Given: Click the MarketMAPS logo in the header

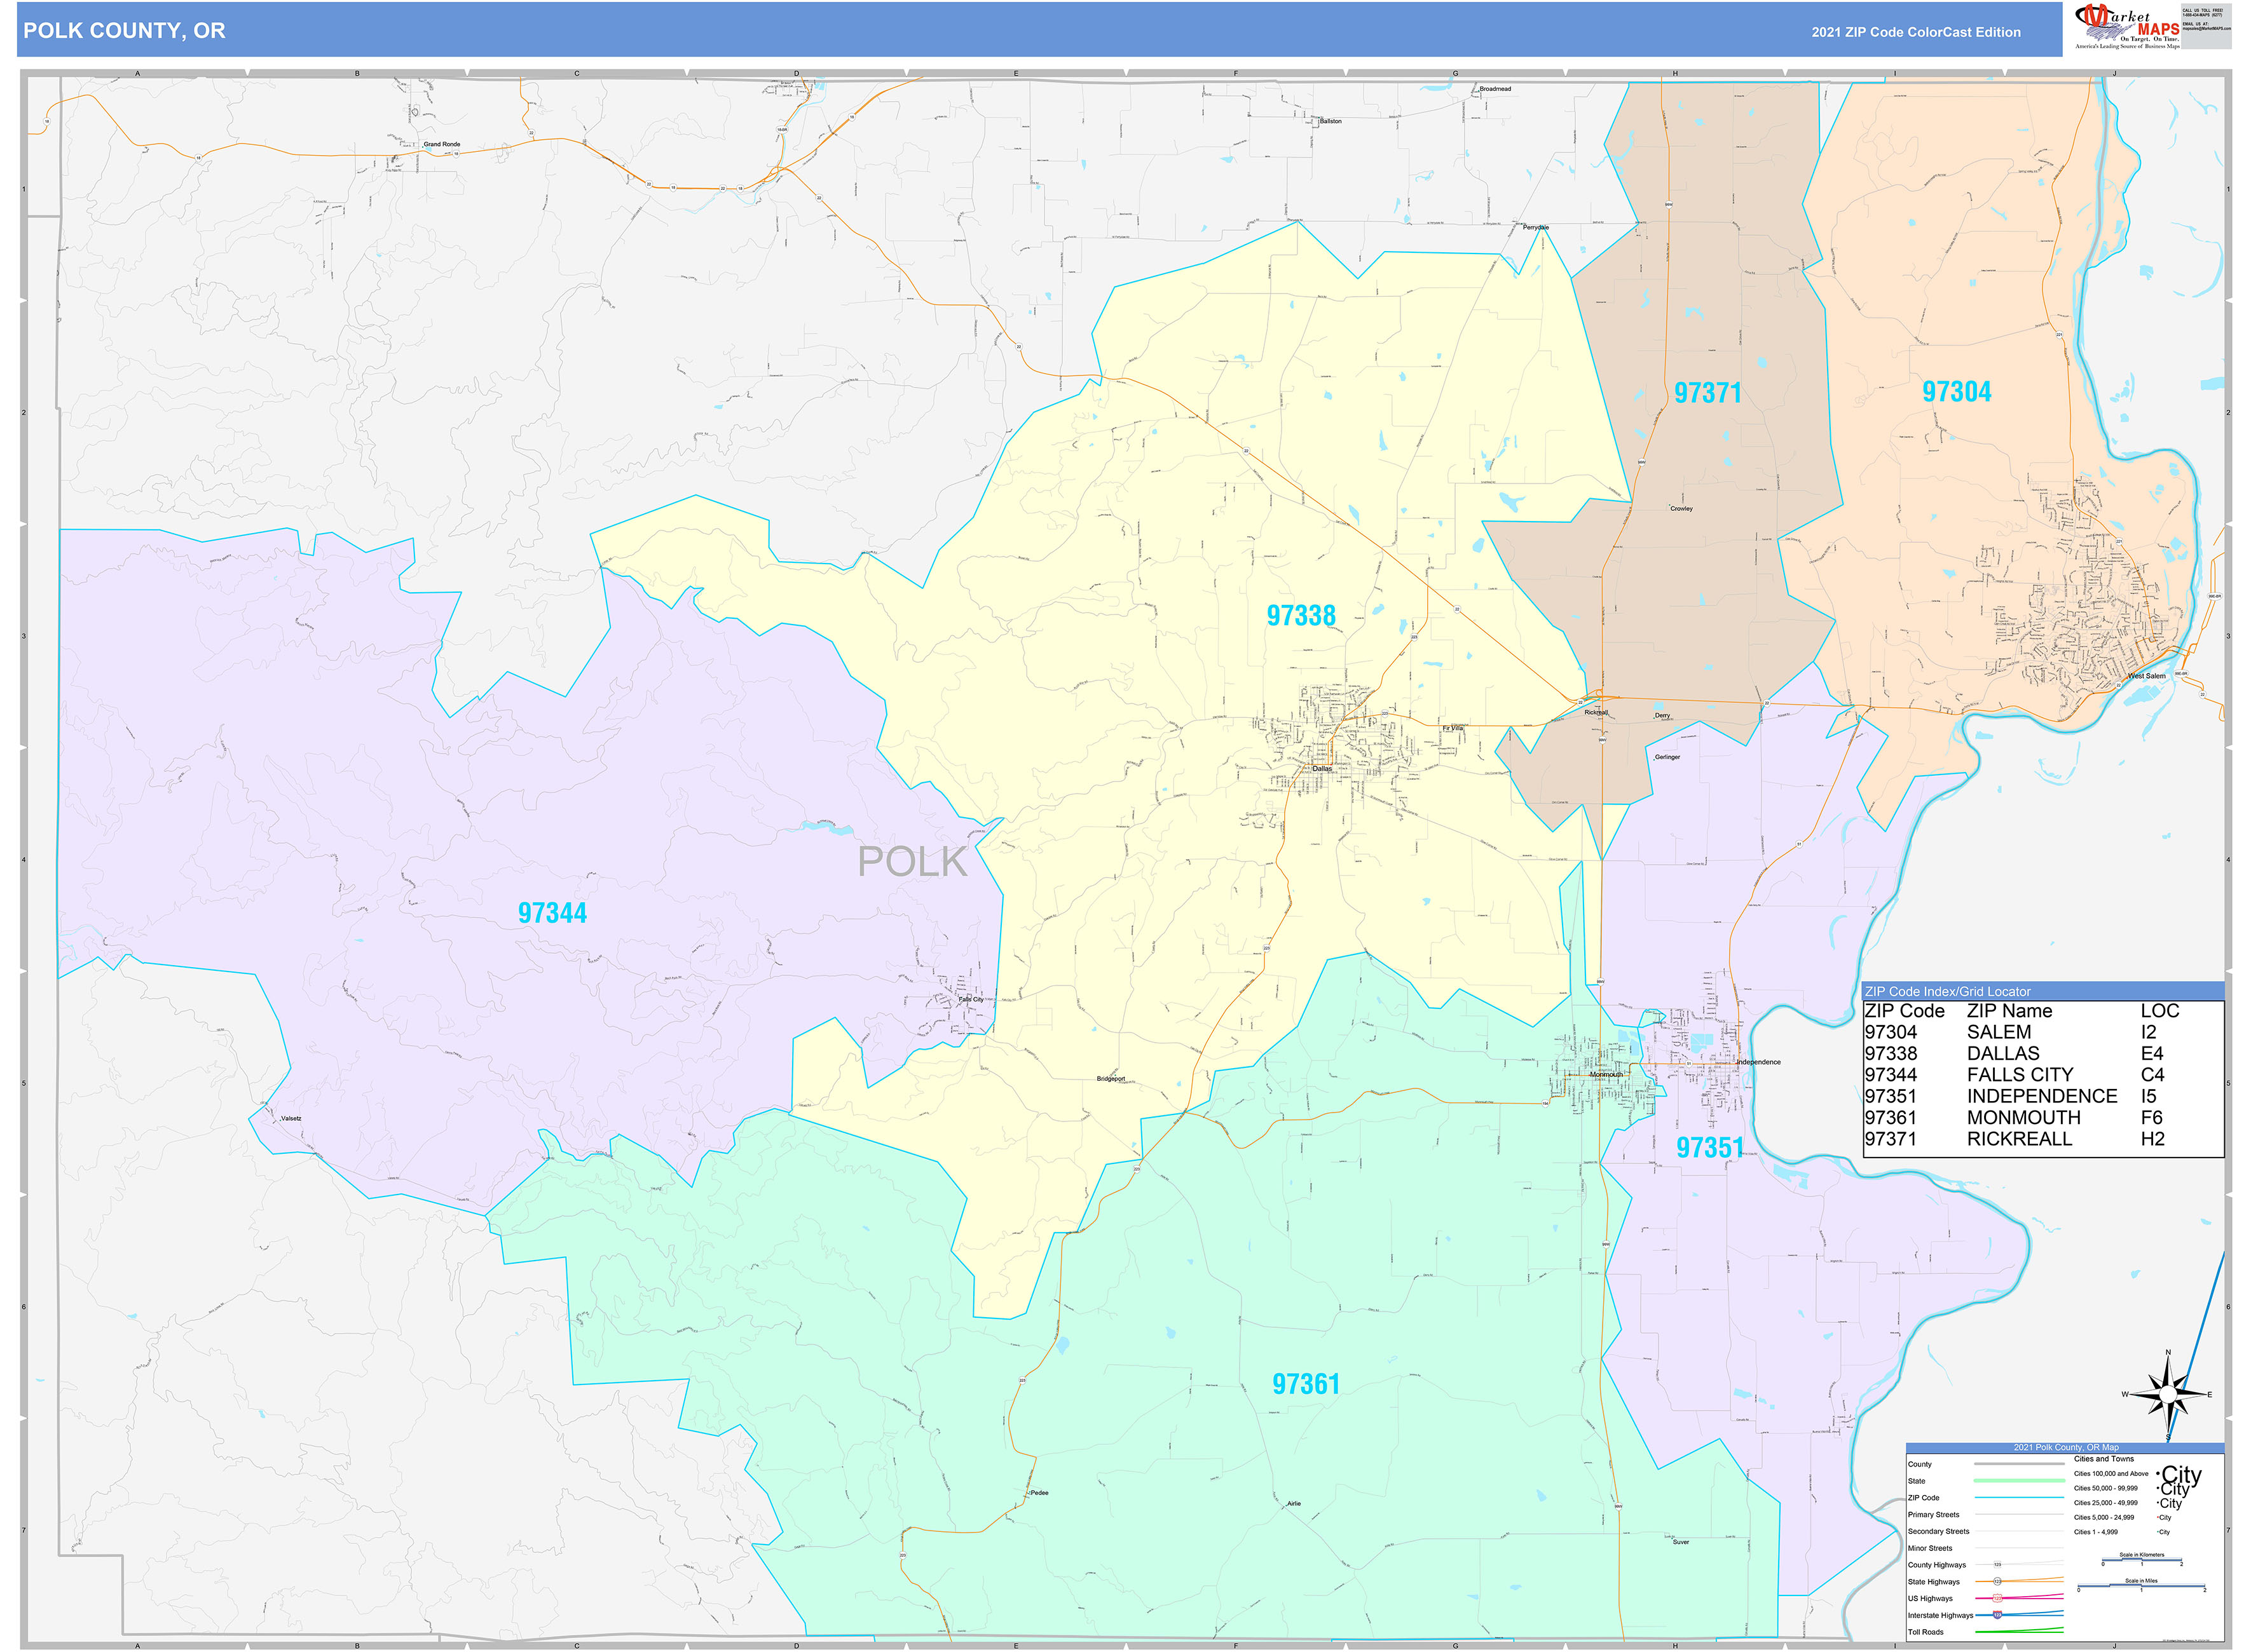Looking at the screenshot, I should [2127, 26].
